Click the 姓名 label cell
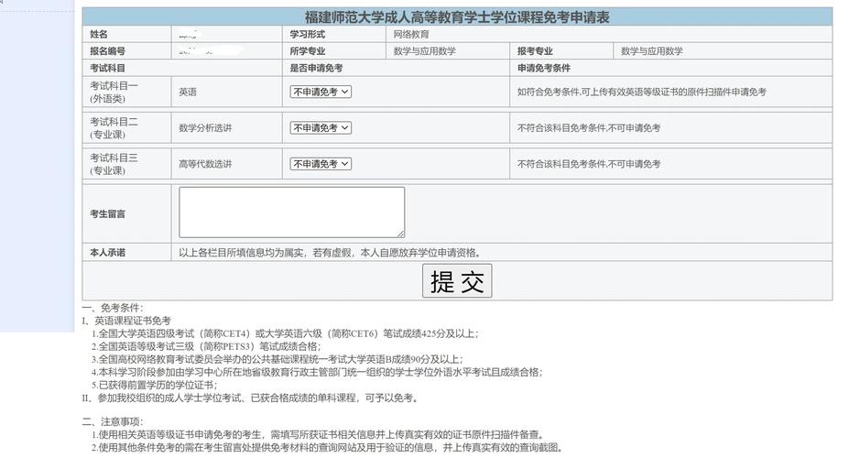The image size is (849, 458). pos(126,34)
